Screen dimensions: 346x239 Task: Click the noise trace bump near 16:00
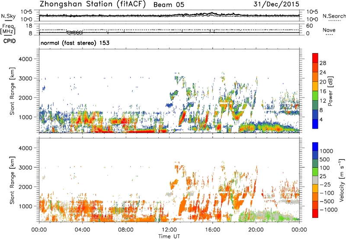click(x=212, y=14)
